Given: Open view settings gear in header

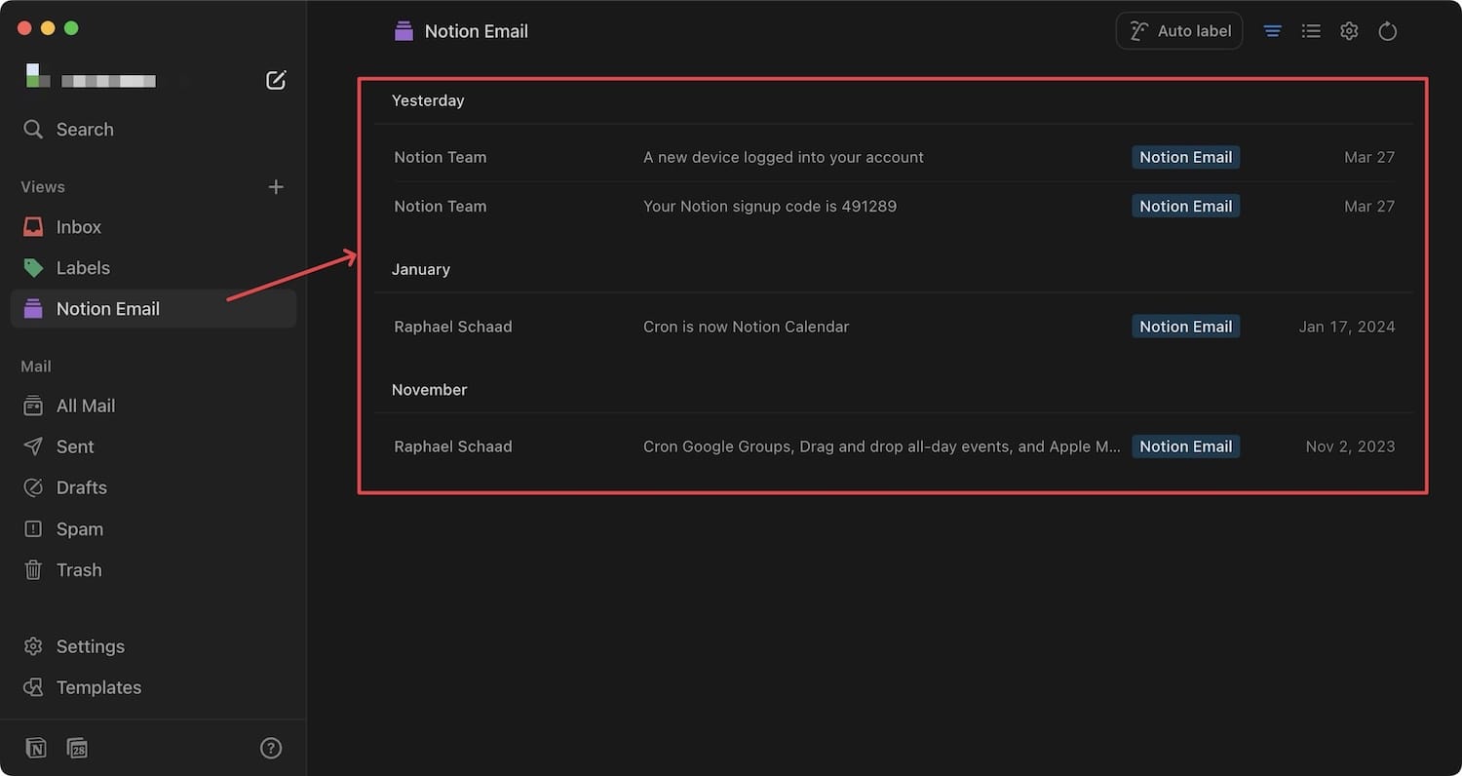Looking at the screenshot, I should coord(1349,31).
